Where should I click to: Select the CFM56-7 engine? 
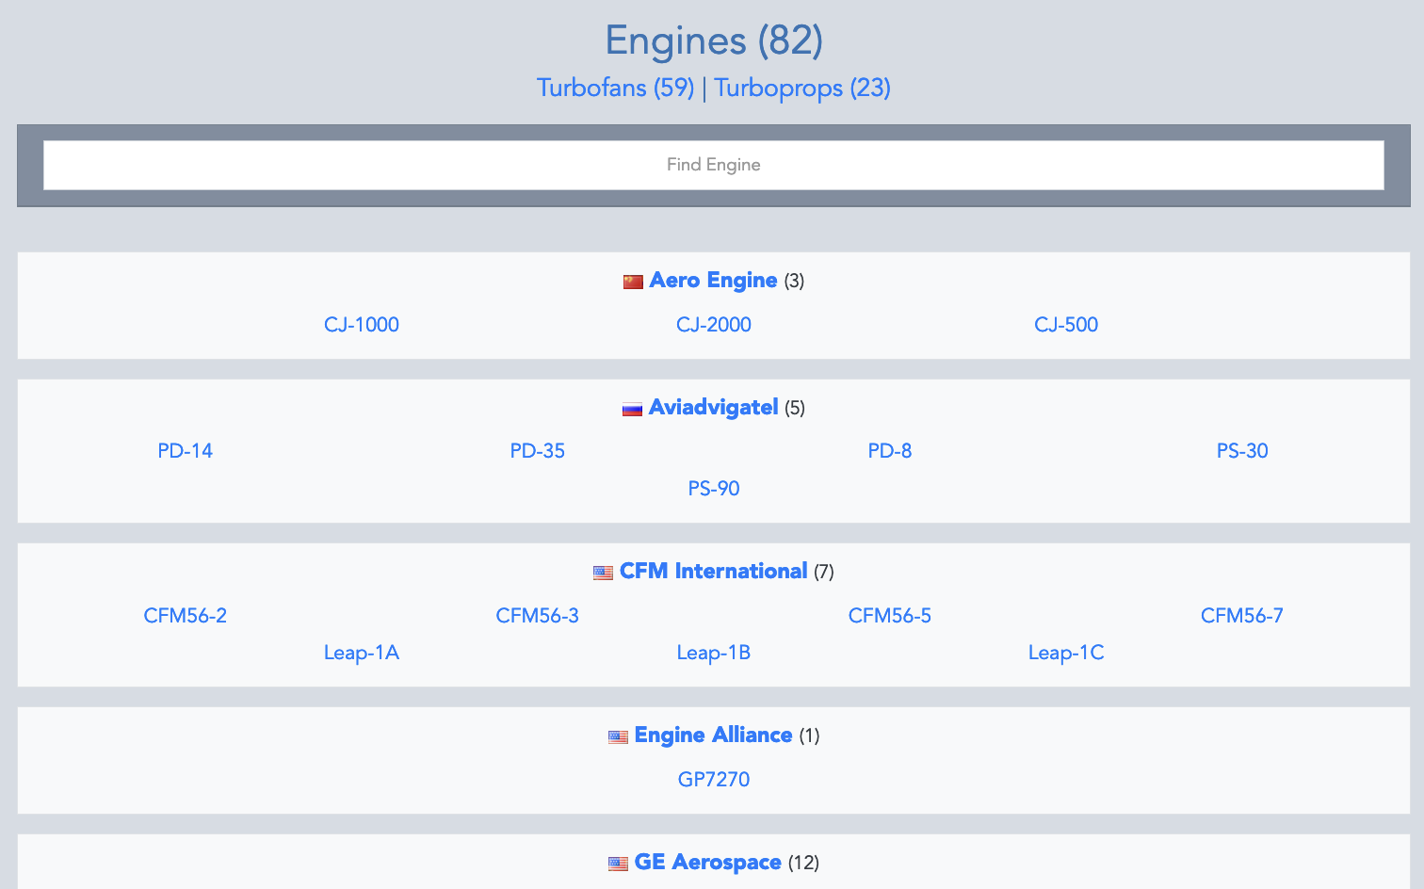click(1242, 615)
